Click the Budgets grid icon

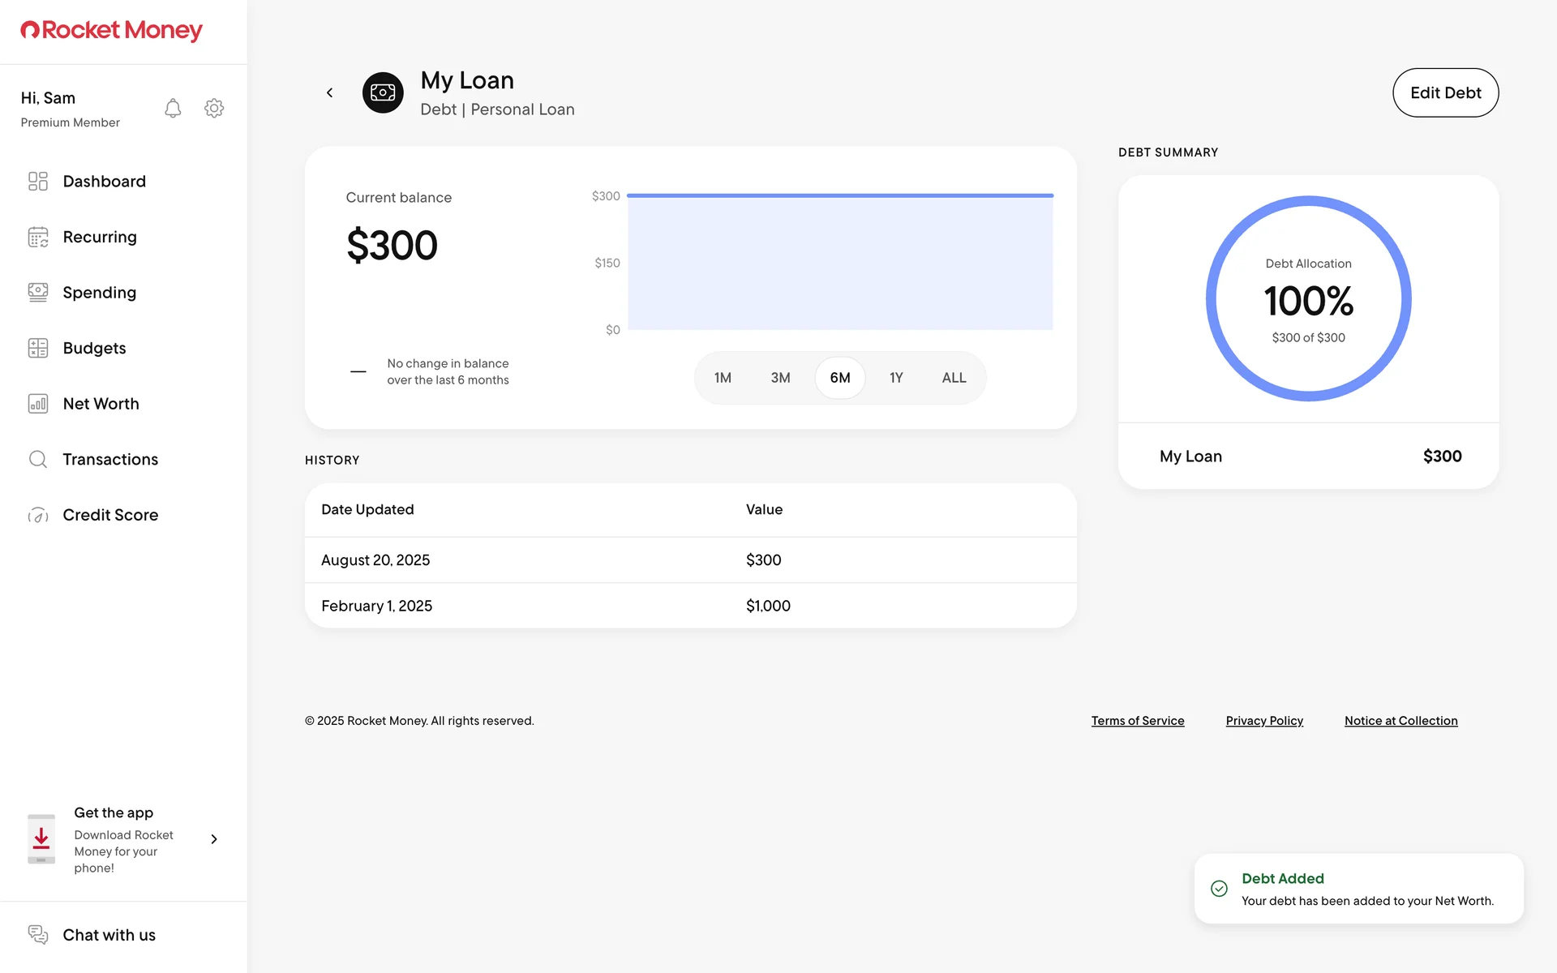pos(38,348)
